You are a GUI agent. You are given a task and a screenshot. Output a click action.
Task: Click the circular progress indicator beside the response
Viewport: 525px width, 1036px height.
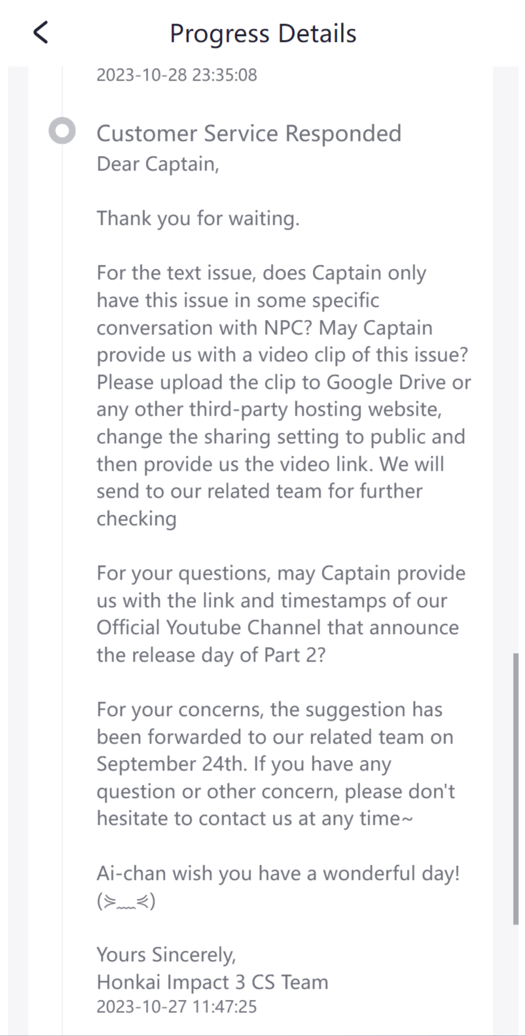click(x=62, y=130)
